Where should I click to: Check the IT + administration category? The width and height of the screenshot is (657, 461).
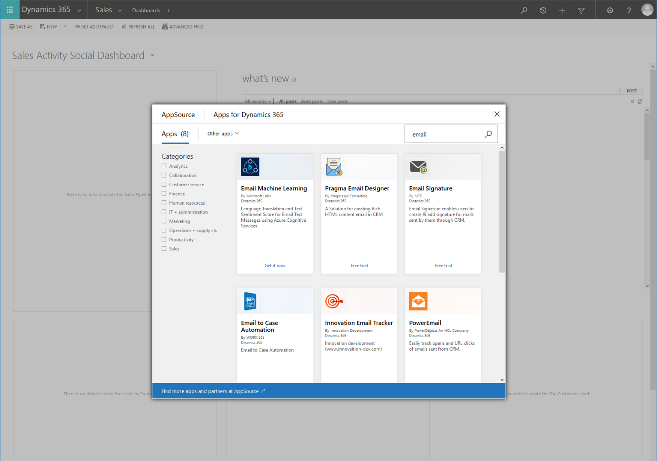point(164,212)
